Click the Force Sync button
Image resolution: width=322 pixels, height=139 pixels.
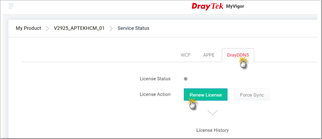252,95
